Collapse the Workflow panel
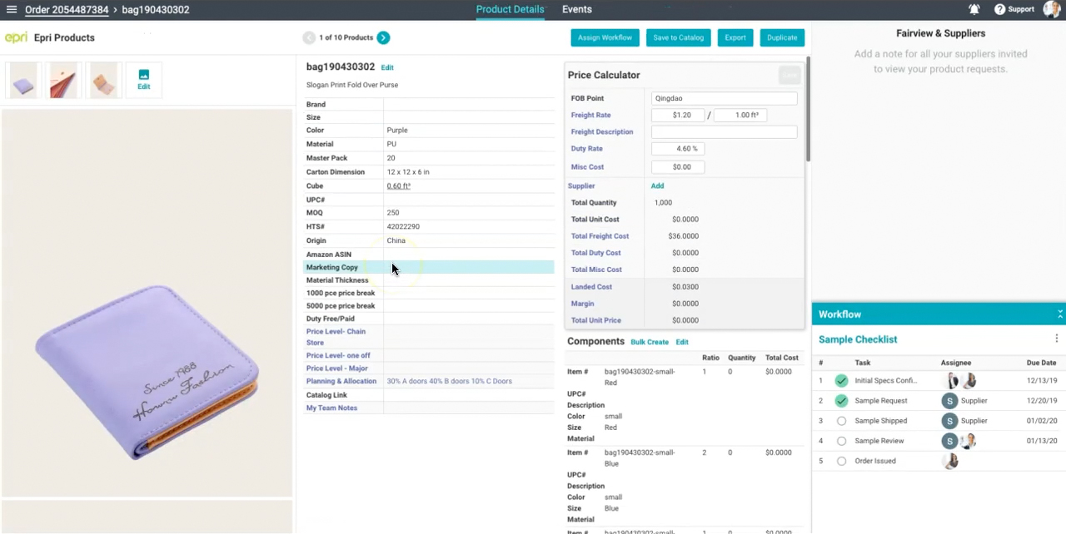Image resolution: width=1066 pixels, height=534 pixels. tap(1059, 314)
